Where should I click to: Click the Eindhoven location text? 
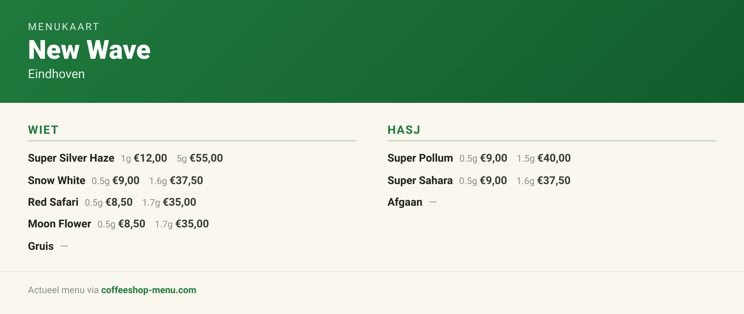56,74
